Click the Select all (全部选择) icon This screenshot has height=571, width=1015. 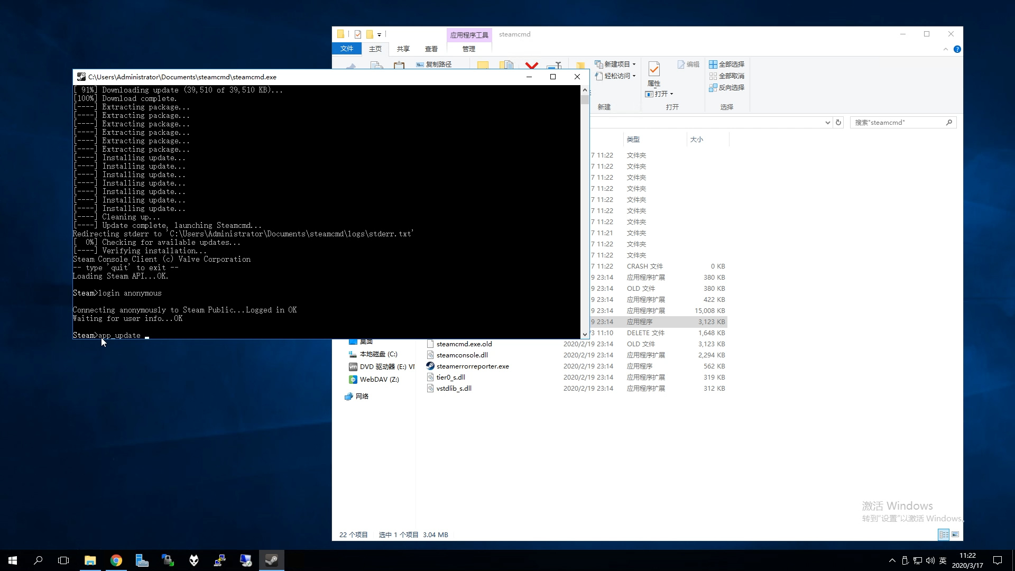[x=713, y=64]
